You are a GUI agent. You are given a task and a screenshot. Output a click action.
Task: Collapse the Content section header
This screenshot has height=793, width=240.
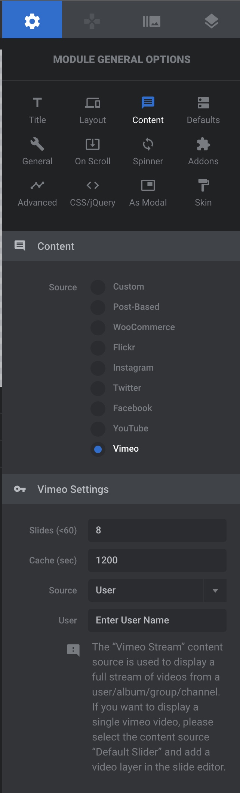click(121, 246)
